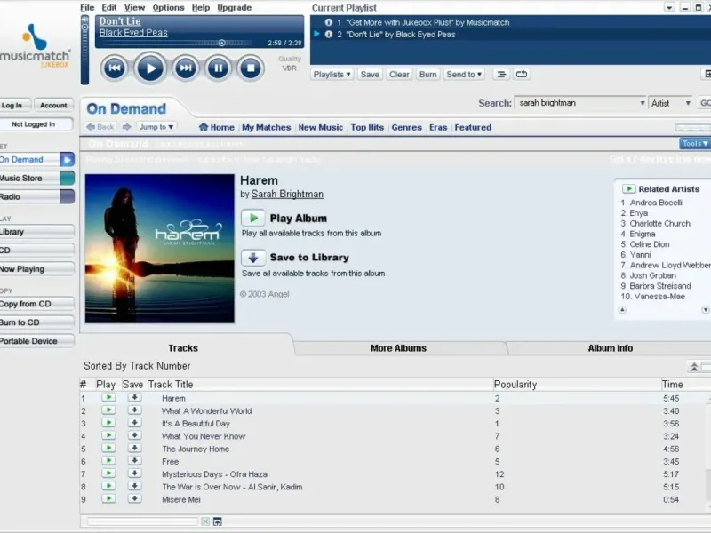Open Portable Device in sidebar
Viewport: 711px width, 533px height.
tap(36, 341)
